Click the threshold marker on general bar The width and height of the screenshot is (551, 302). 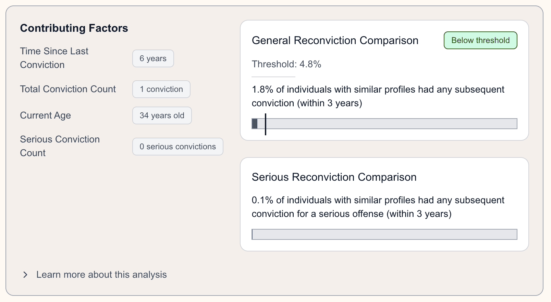click(x=266, y=124)
